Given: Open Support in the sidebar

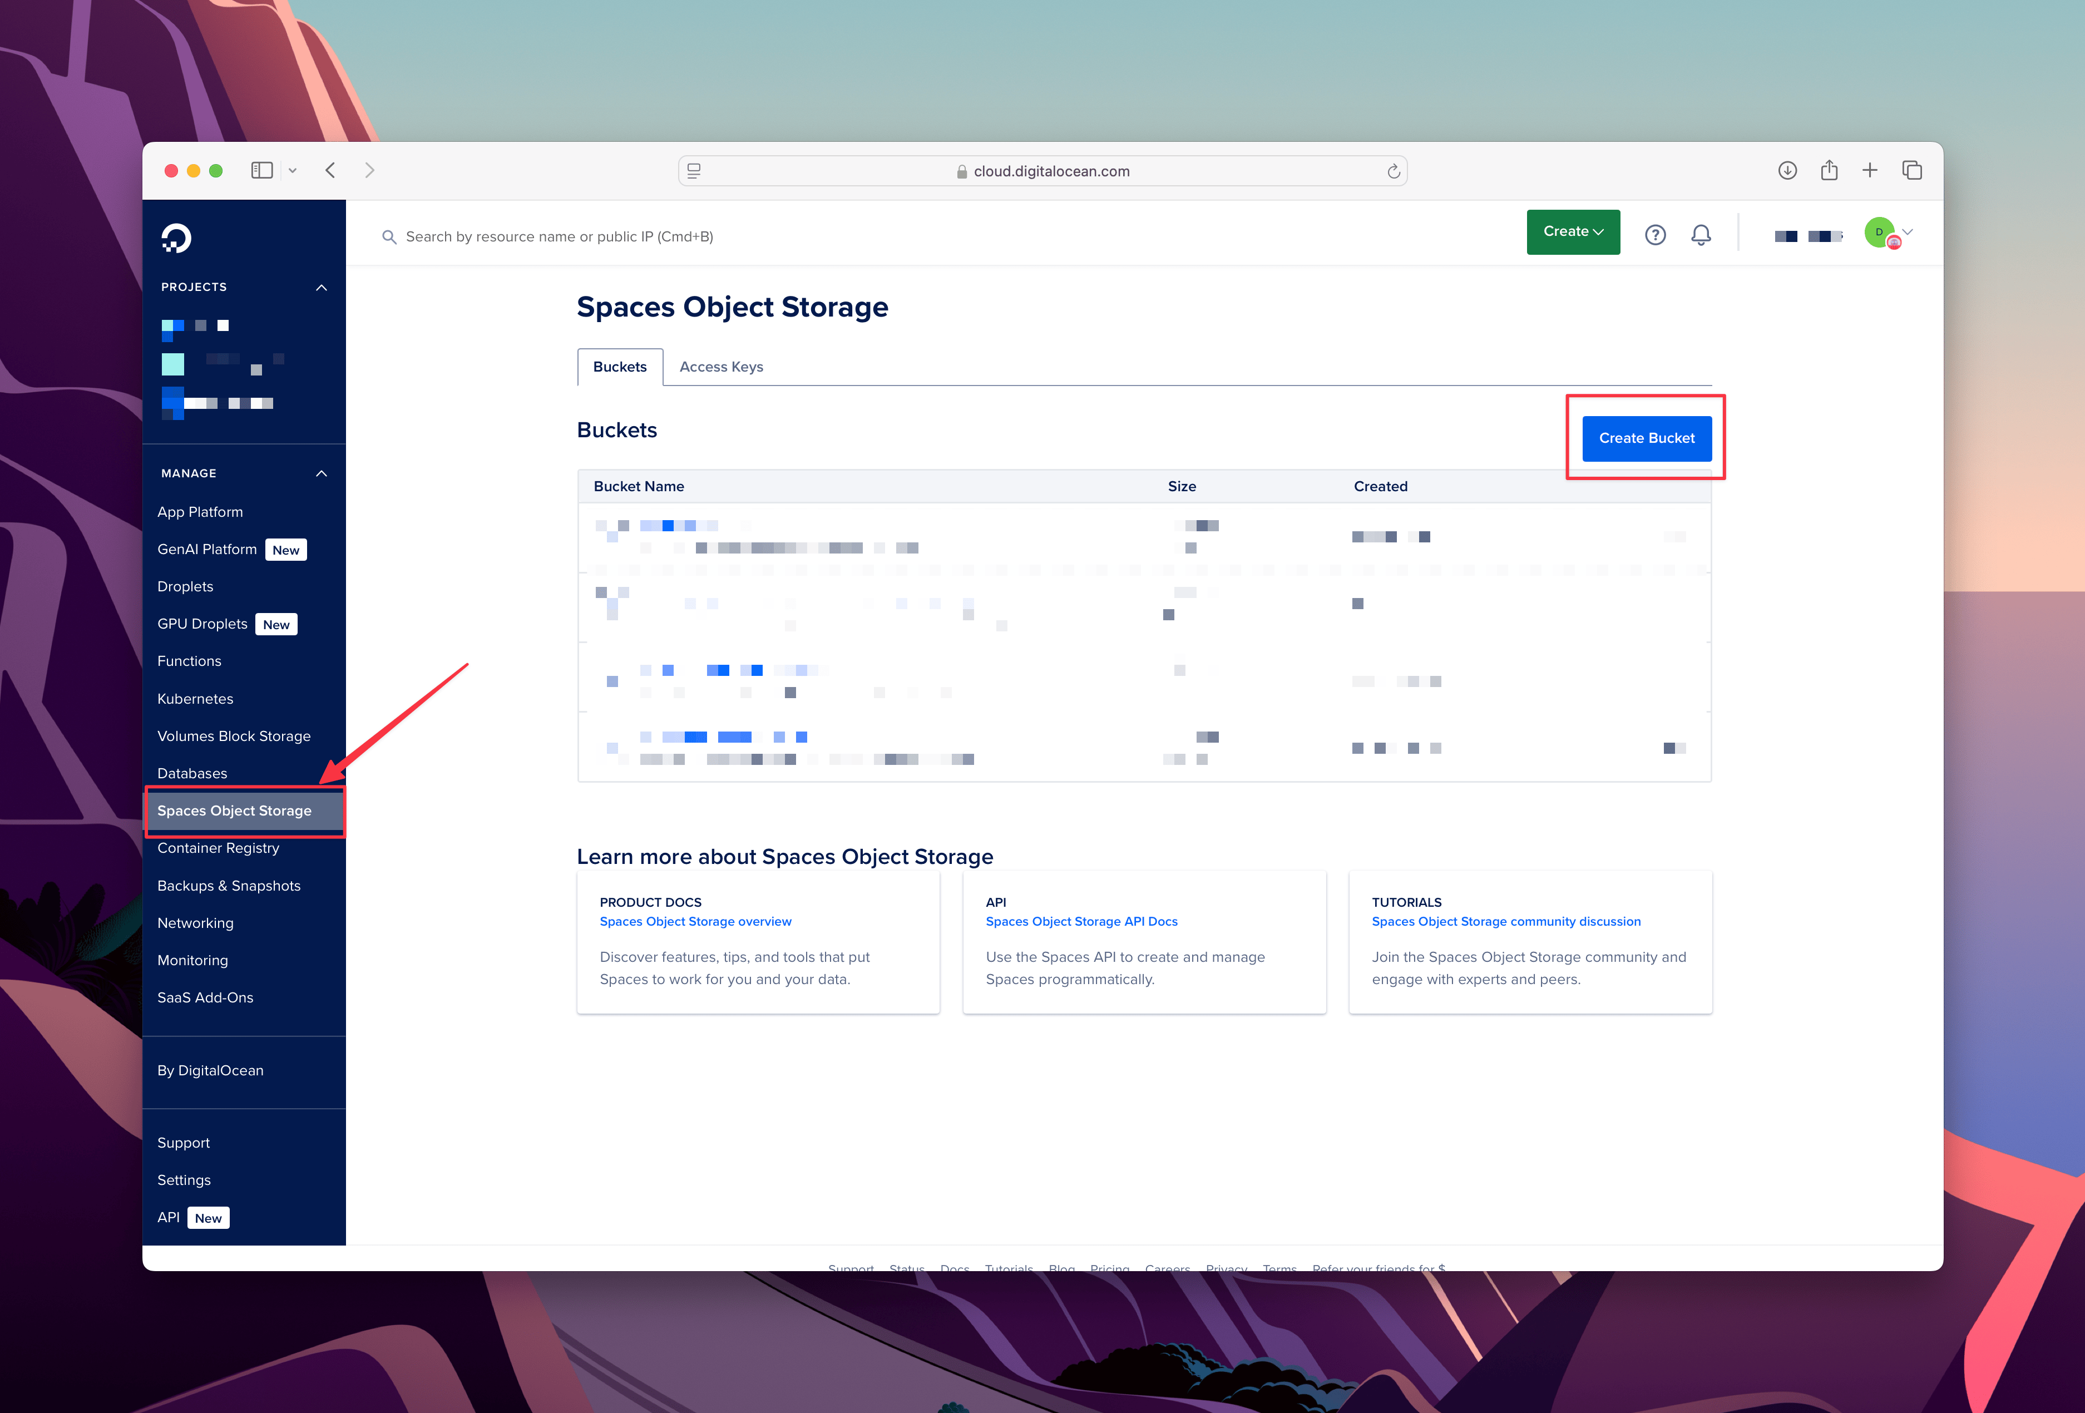Looking at the screenshot, I should 184,1143.
